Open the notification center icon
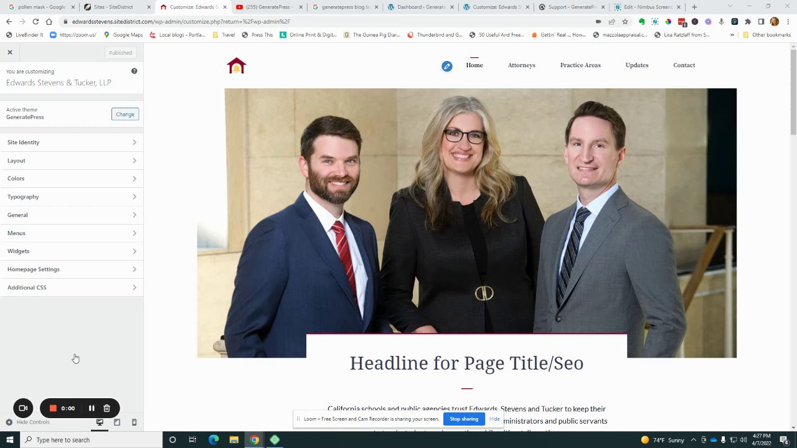Viewport: 797px width, 448px height. [784, 440]
